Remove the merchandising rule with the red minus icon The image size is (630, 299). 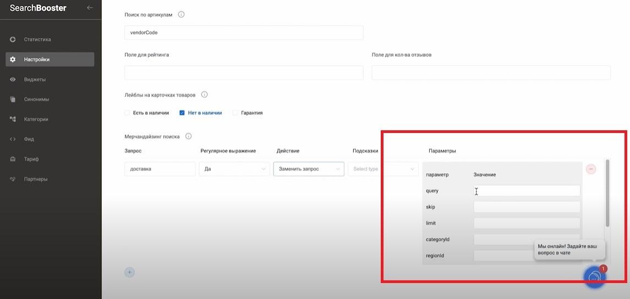tap(591, 169)
